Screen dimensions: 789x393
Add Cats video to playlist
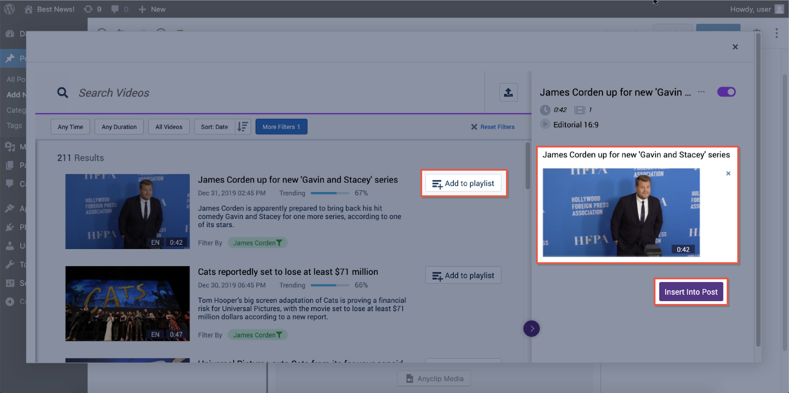(463, 275)
